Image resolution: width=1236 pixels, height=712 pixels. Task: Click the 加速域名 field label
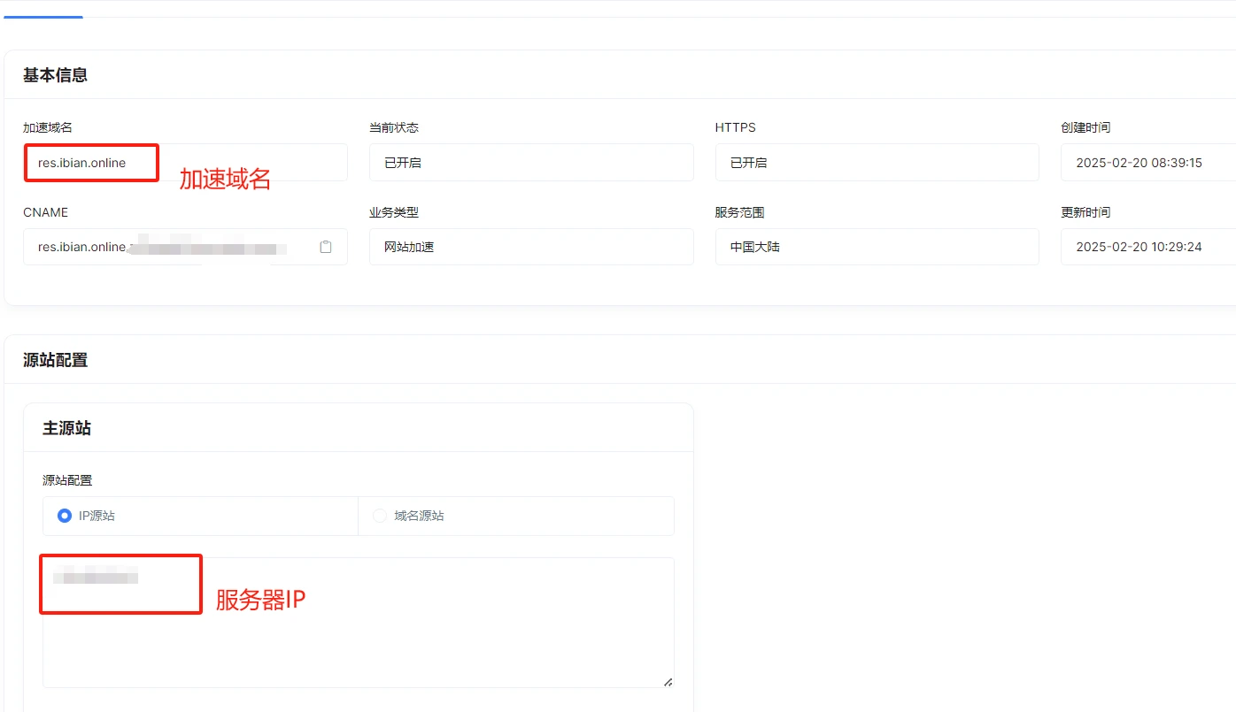pos(48,127)
